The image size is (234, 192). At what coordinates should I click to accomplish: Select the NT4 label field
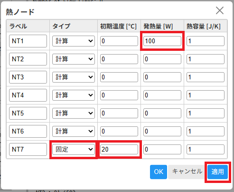click(28, 95)
